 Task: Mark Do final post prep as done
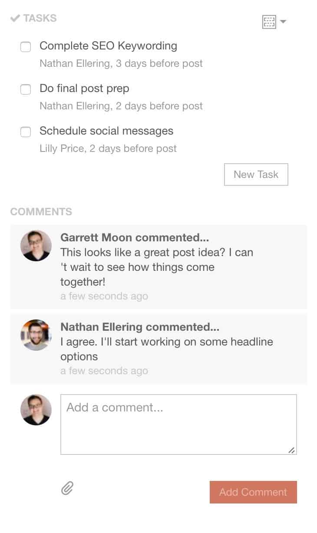(26, 89)
